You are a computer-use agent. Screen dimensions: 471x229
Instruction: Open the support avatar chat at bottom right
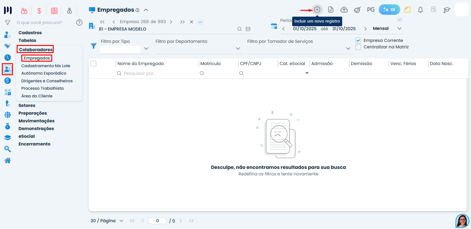[x=462, y=221]
